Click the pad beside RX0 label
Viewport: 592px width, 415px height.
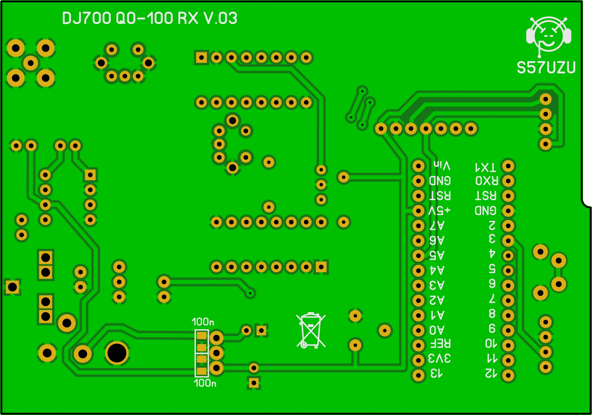pyautogui.click(x=508, y=181)
